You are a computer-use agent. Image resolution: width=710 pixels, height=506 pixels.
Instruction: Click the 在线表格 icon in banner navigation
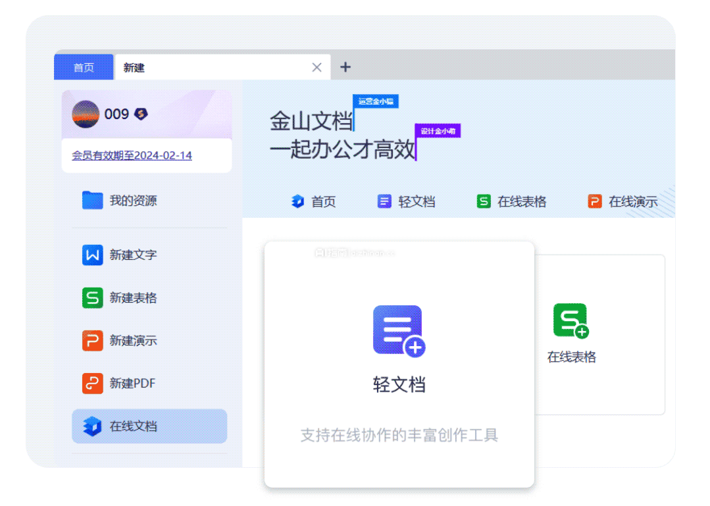click(484, 201)
